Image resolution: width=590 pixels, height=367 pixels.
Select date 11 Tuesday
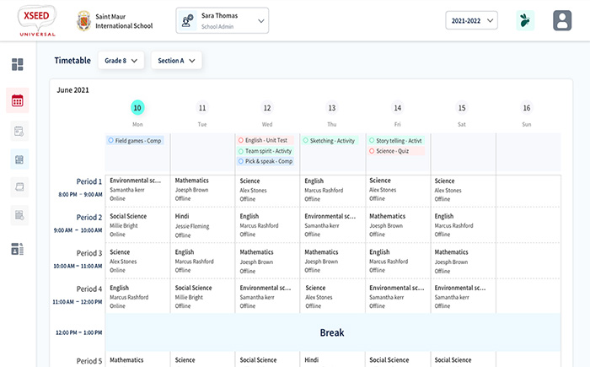click(202, 108)
